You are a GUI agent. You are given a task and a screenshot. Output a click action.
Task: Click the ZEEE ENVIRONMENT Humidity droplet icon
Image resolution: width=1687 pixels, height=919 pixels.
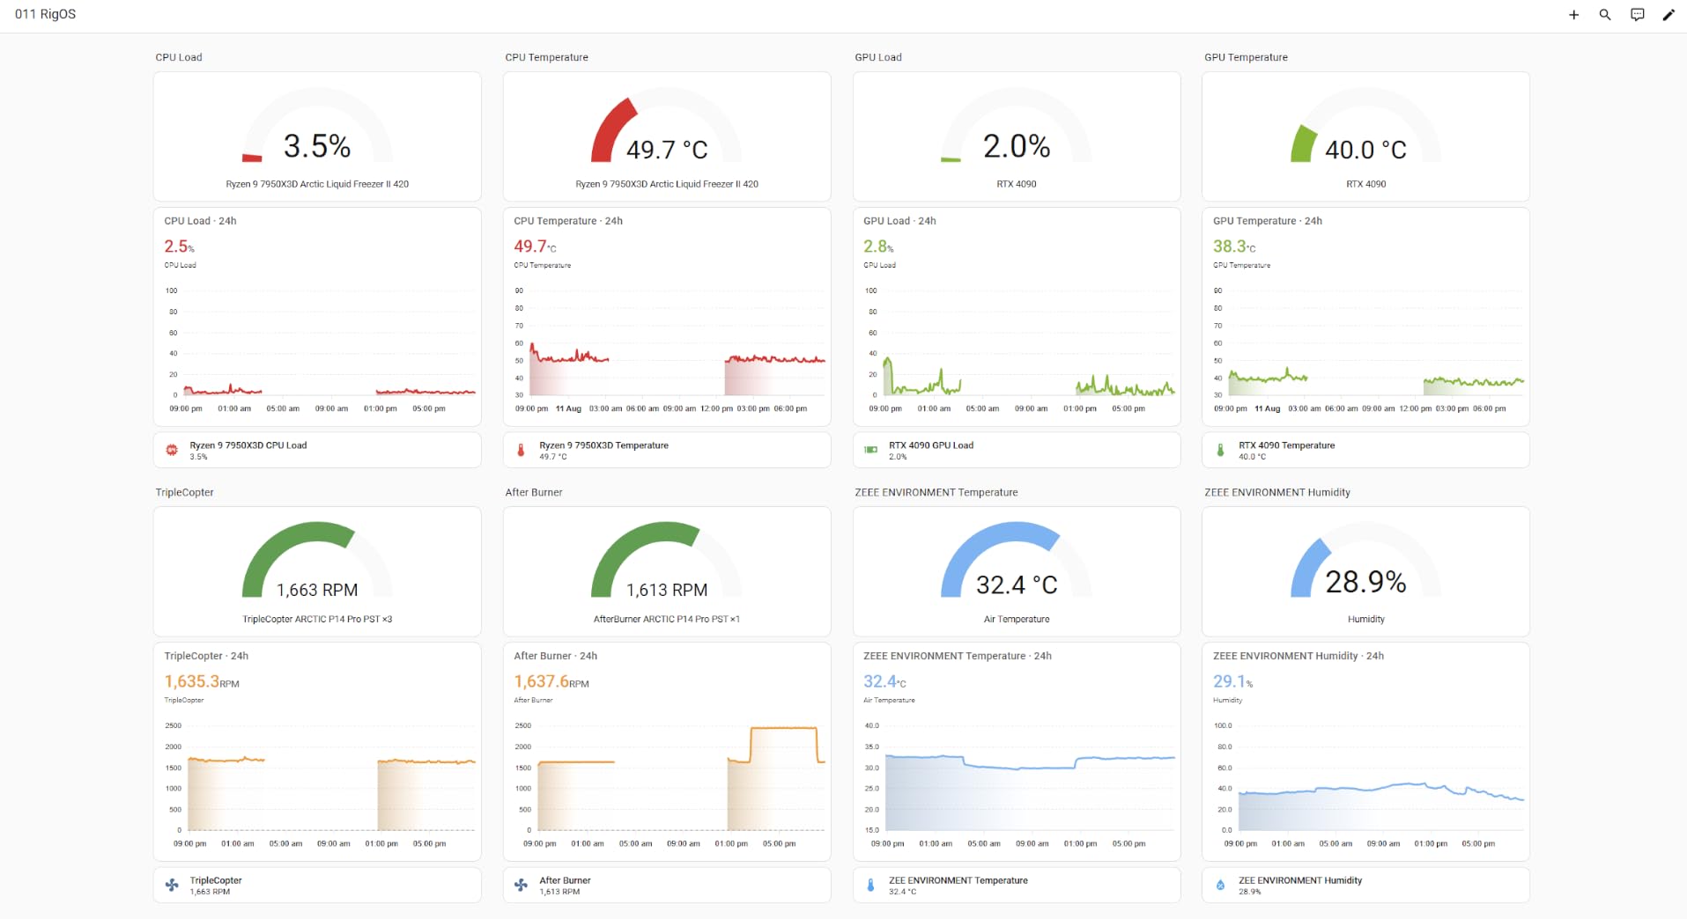[x=1220, y=885]
